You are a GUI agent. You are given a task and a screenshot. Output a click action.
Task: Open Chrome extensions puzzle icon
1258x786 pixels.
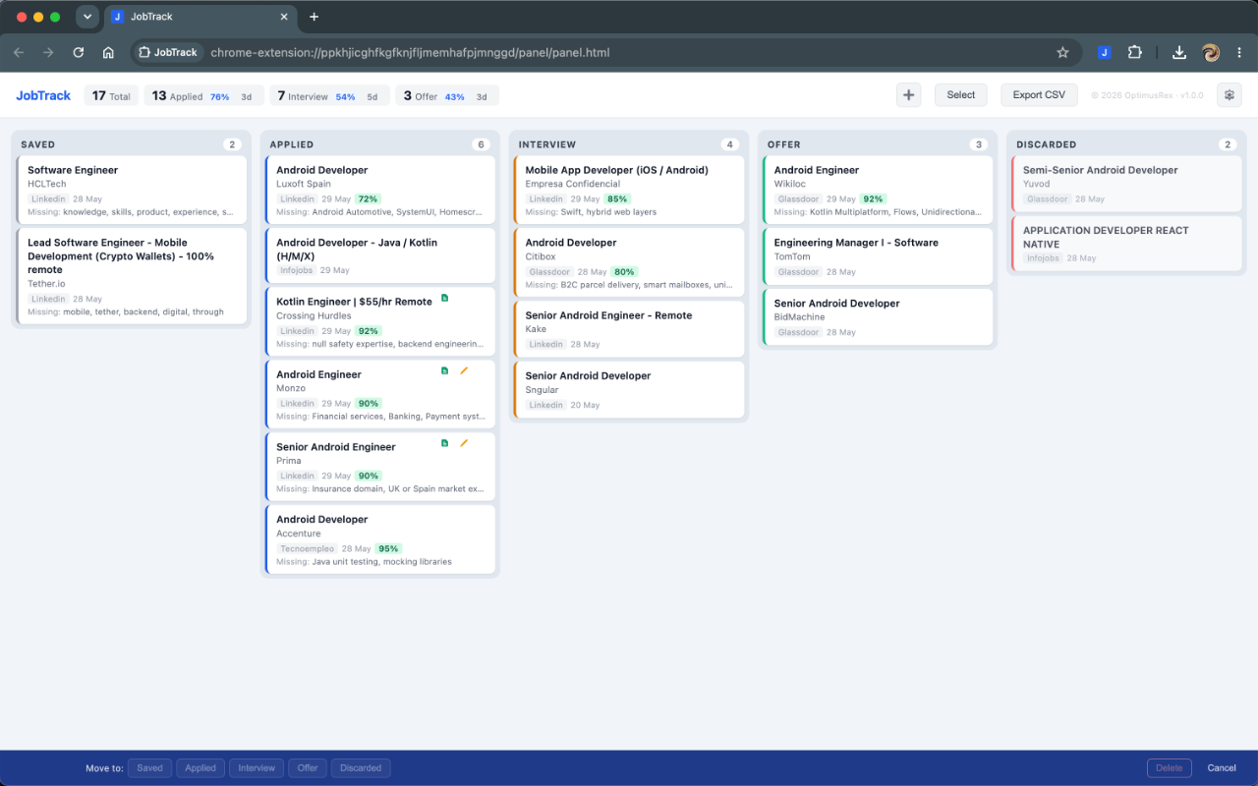(1135, 52)
